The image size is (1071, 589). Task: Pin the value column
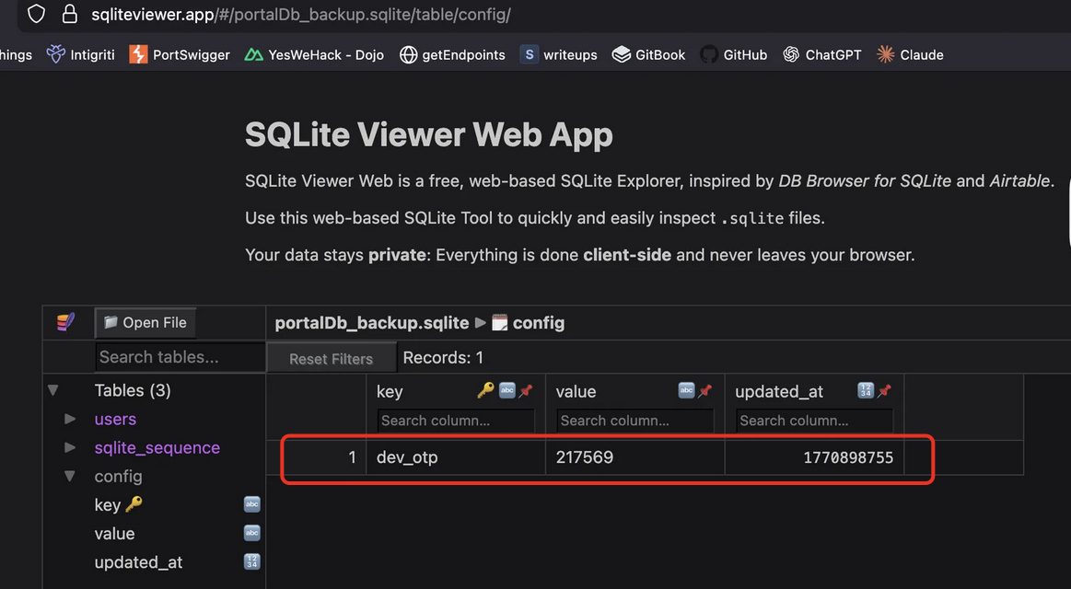tap(704, 391)
